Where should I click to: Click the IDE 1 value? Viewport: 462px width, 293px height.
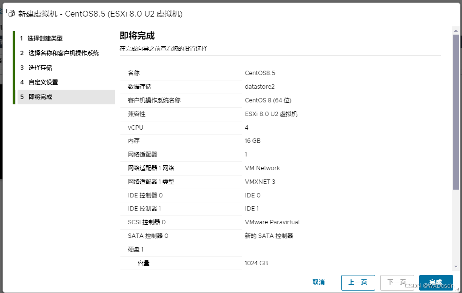pyautogui.click(x=251, y=209)
